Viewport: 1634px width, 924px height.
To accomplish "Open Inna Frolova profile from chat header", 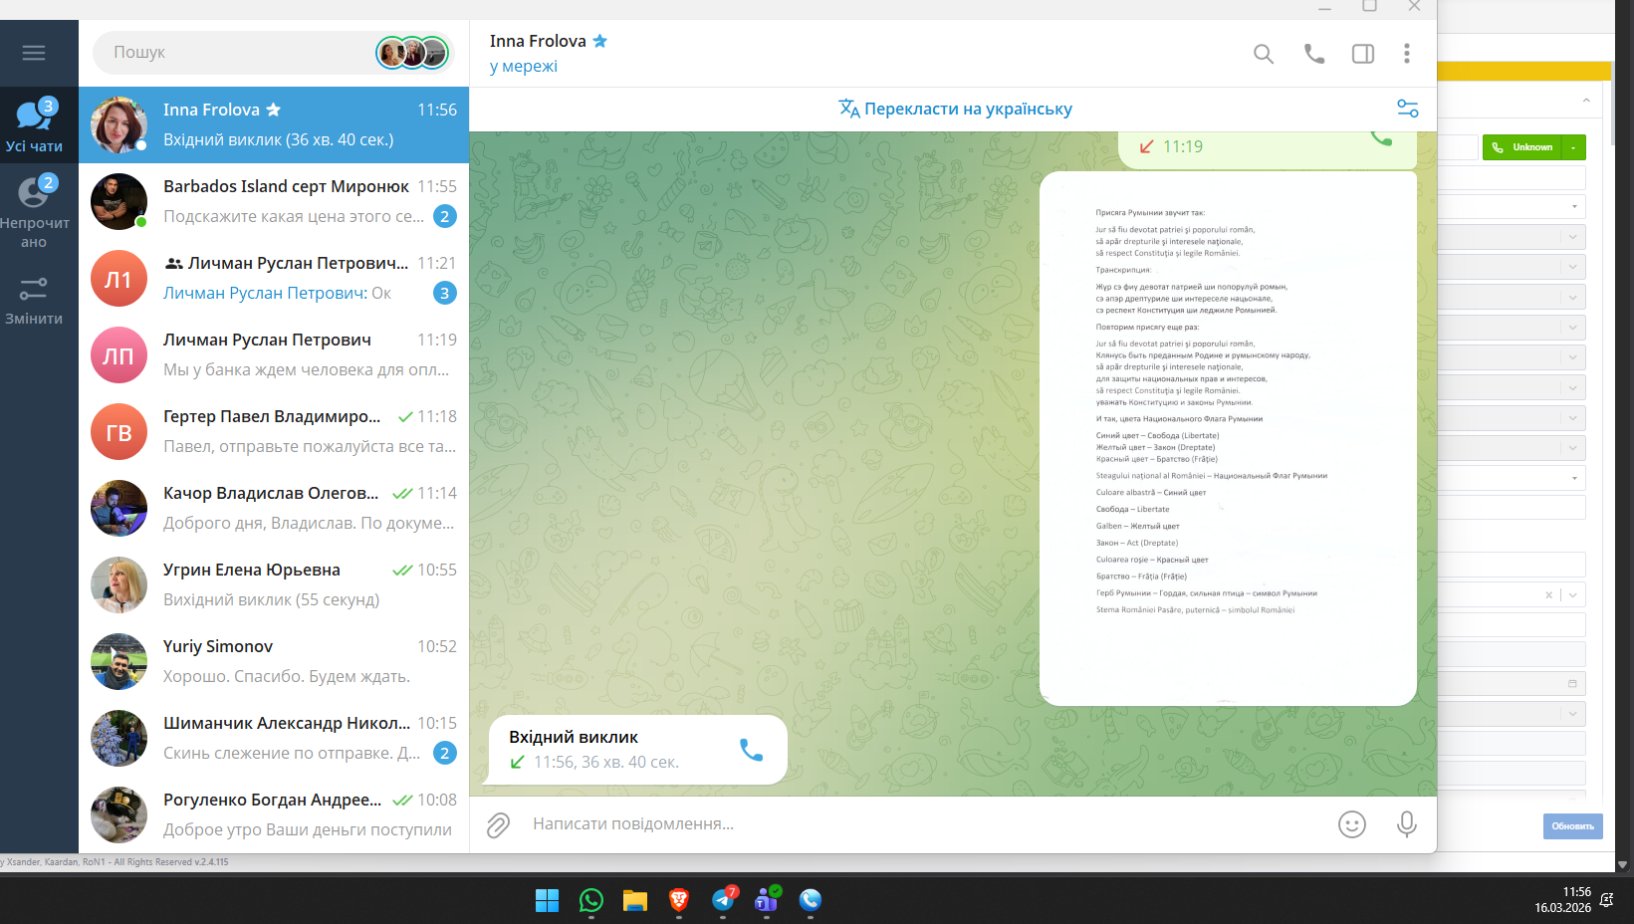I will [x=548, y=53].
